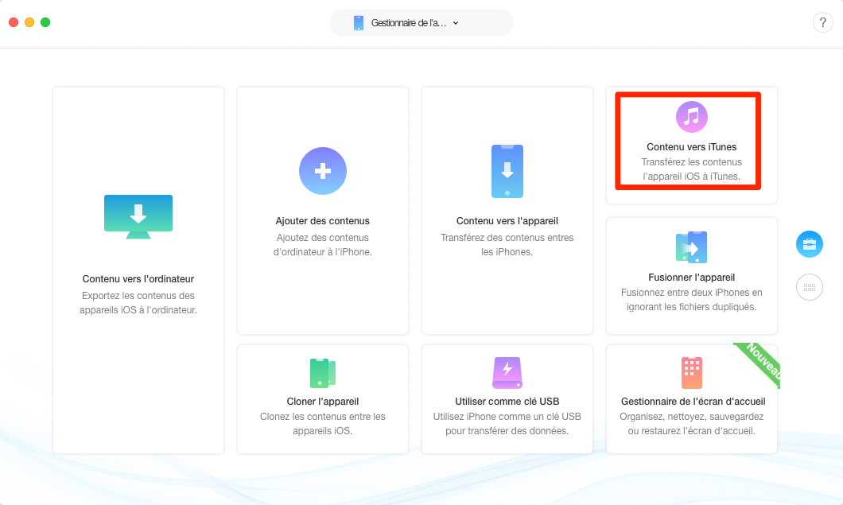The image size is (843, 505).
Task: Expand the Gestionnaire de l'a… device dropdown
Action: coord(421,22)
